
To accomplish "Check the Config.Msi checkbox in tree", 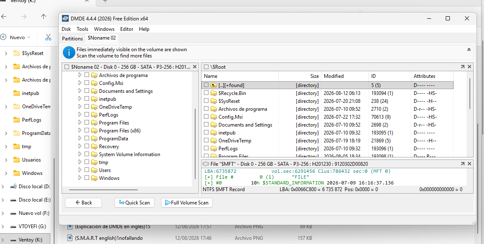I will click(87, 83).
